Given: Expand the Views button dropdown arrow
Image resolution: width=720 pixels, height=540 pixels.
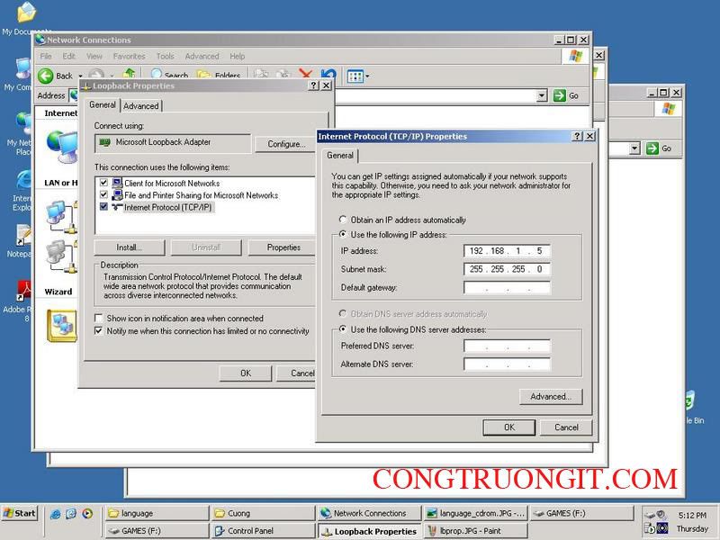Looking at the screenshot, I should tap(367, 76).
